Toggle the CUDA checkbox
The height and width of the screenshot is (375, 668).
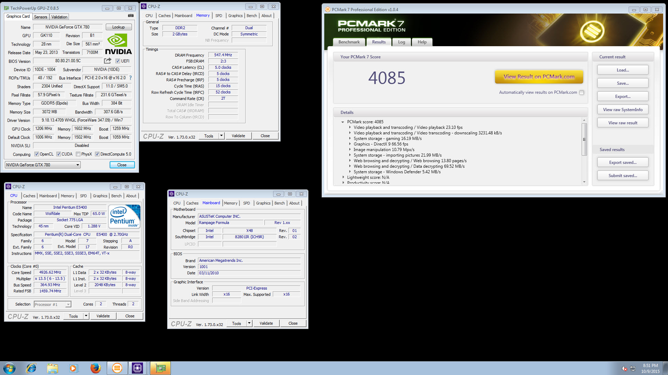tap(58, 154)
